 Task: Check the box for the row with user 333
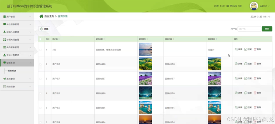coord(40,50)
